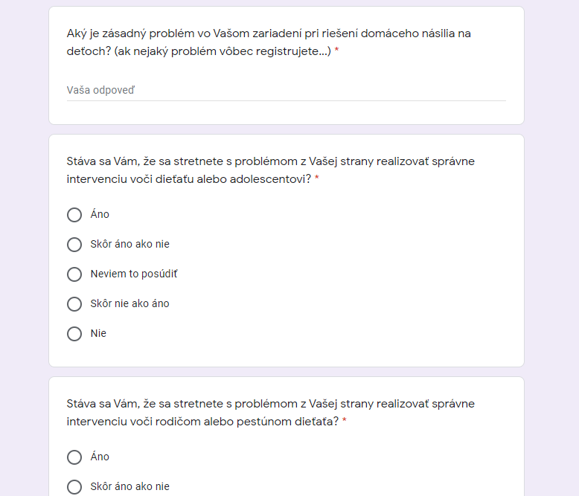Image resolution: width=579 pixels, height=496 pixels.
Task: Choose the 'Nie' radio option
Action: tap(74, 334)
